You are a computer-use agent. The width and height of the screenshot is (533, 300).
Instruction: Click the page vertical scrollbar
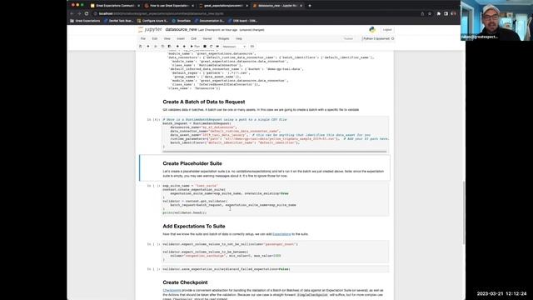coord(464,212)
